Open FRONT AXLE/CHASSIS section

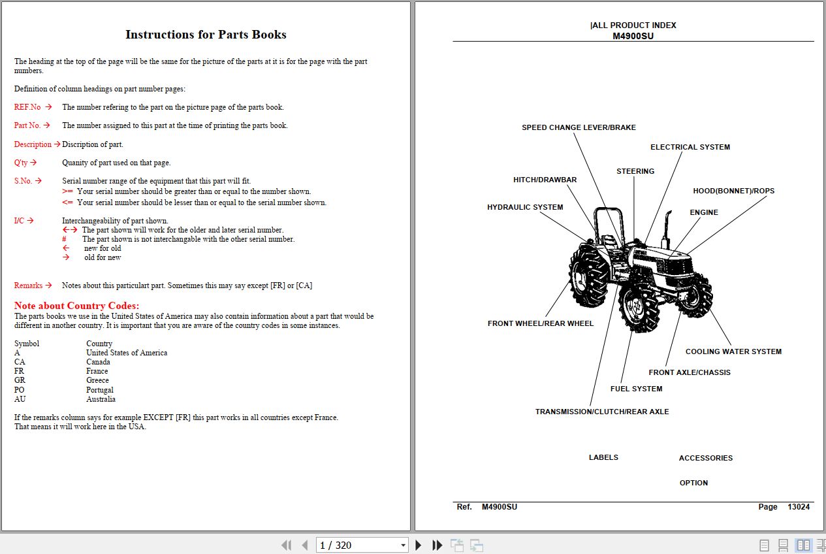[x=690, y=372]
